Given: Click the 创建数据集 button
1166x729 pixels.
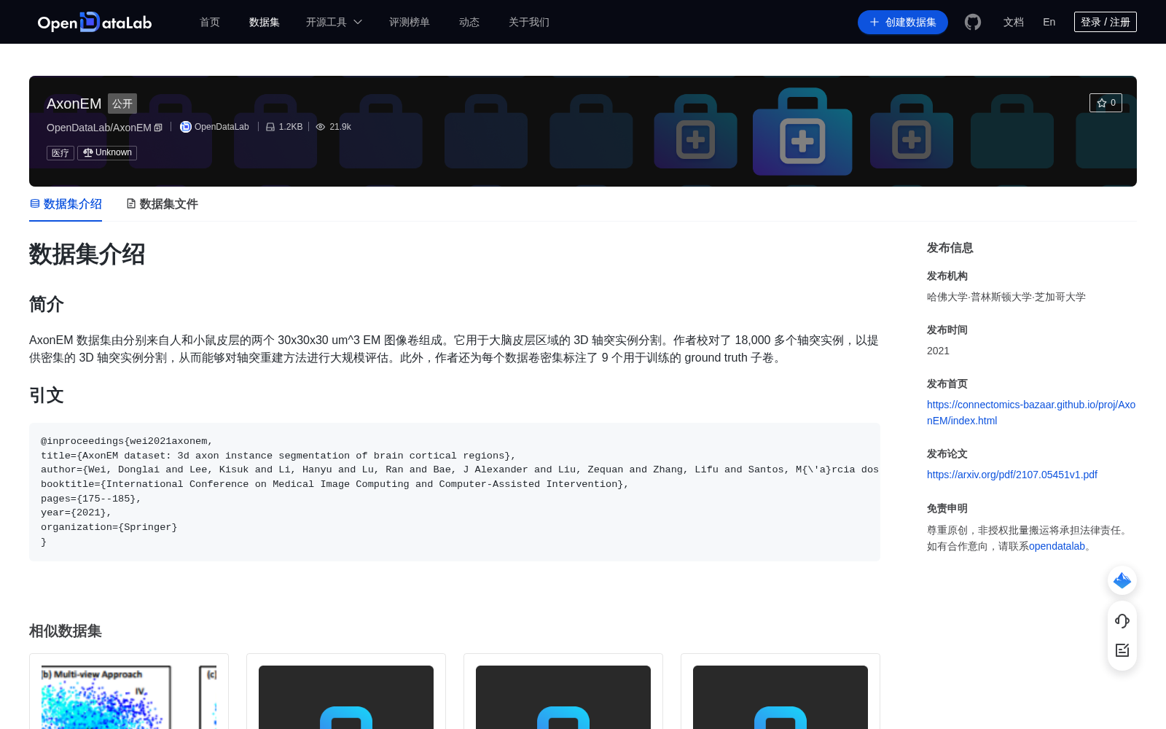Looking at the screenshot, I should [x=903, y=22].
